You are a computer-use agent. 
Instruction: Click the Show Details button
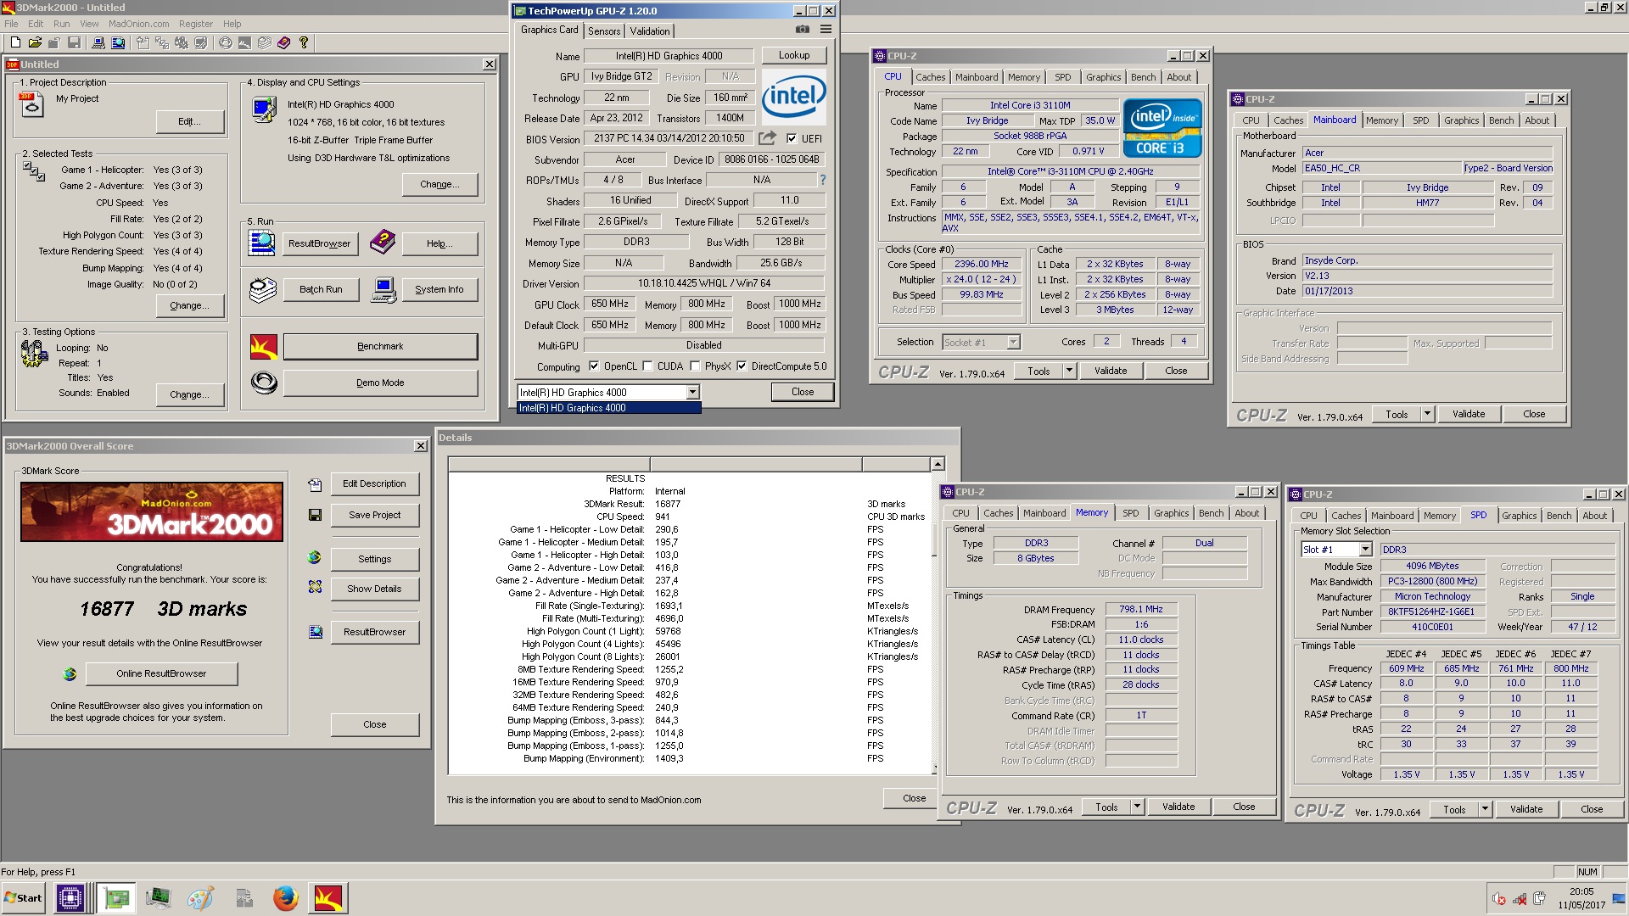[x=374, y=589]
